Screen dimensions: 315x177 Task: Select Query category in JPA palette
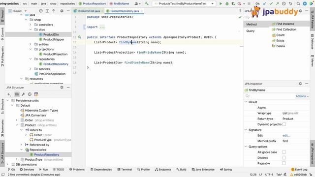point(251,31)
